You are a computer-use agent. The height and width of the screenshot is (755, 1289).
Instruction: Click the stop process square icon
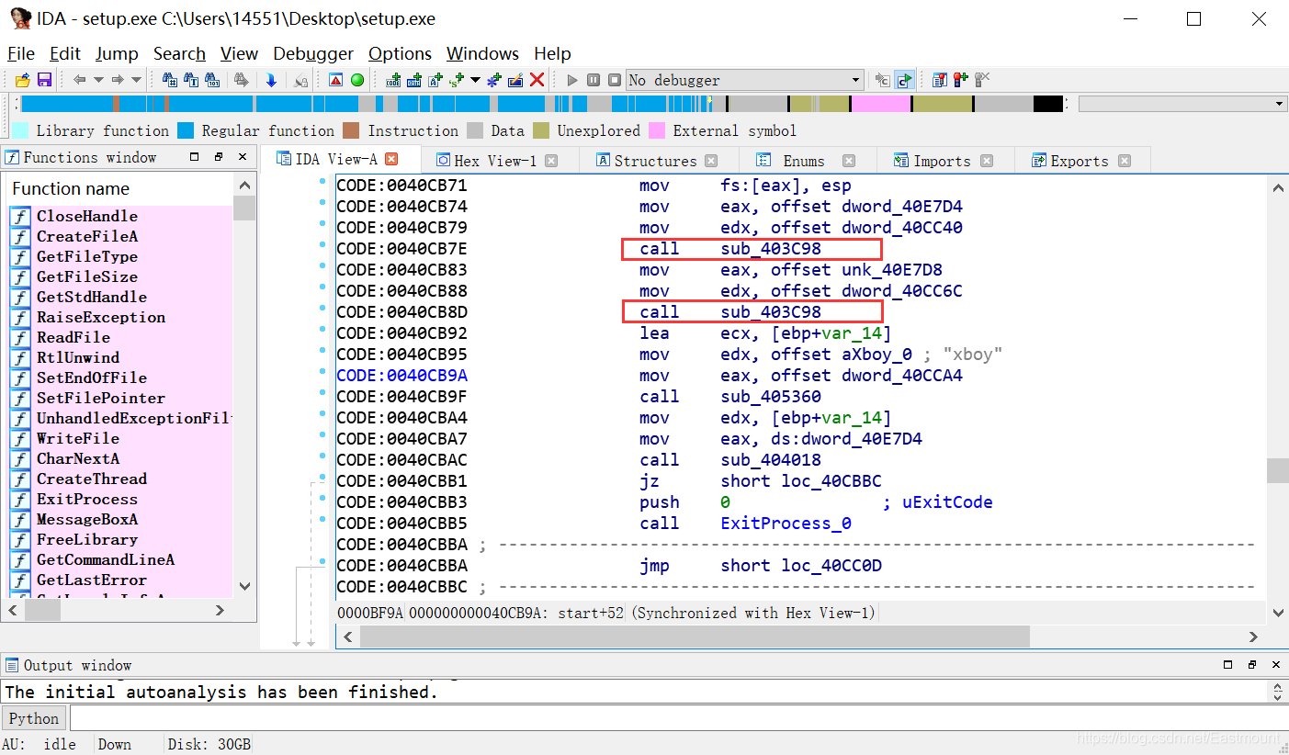pos(615,80)
